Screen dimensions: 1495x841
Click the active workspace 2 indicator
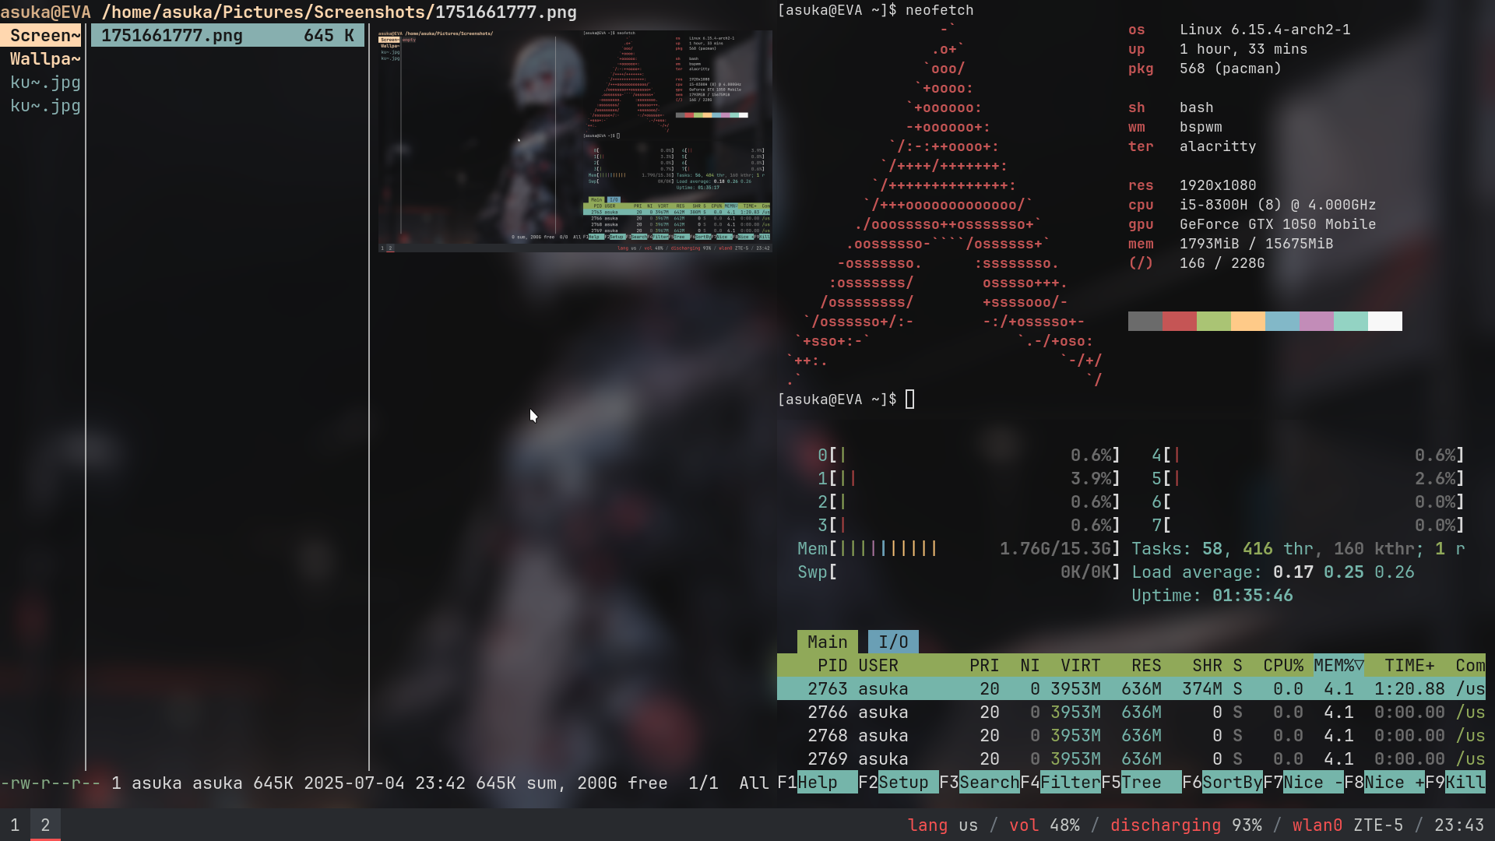(45, 825)
